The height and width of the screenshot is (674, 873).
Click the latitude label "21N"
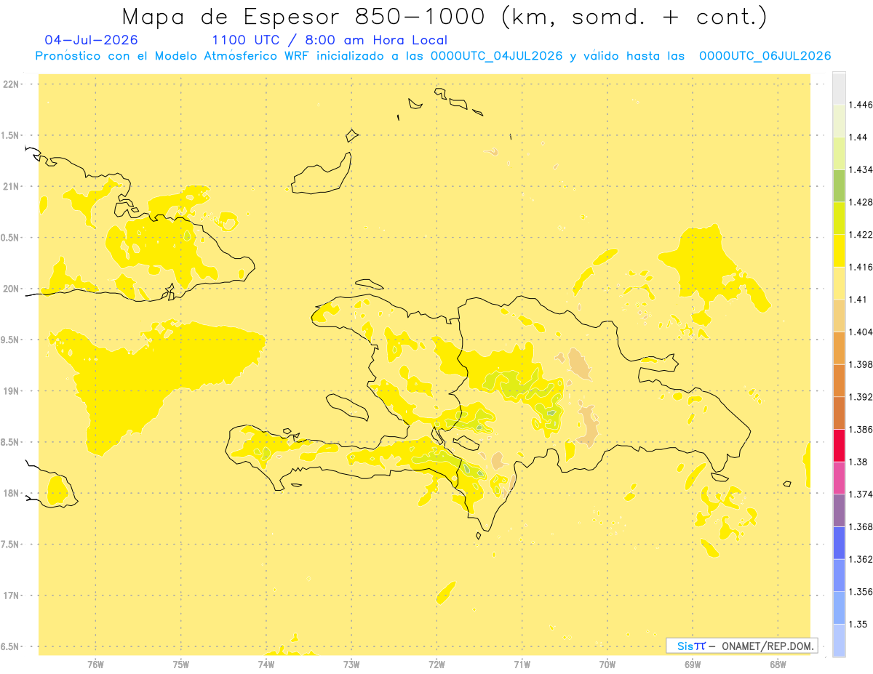[x=12, y=187]
